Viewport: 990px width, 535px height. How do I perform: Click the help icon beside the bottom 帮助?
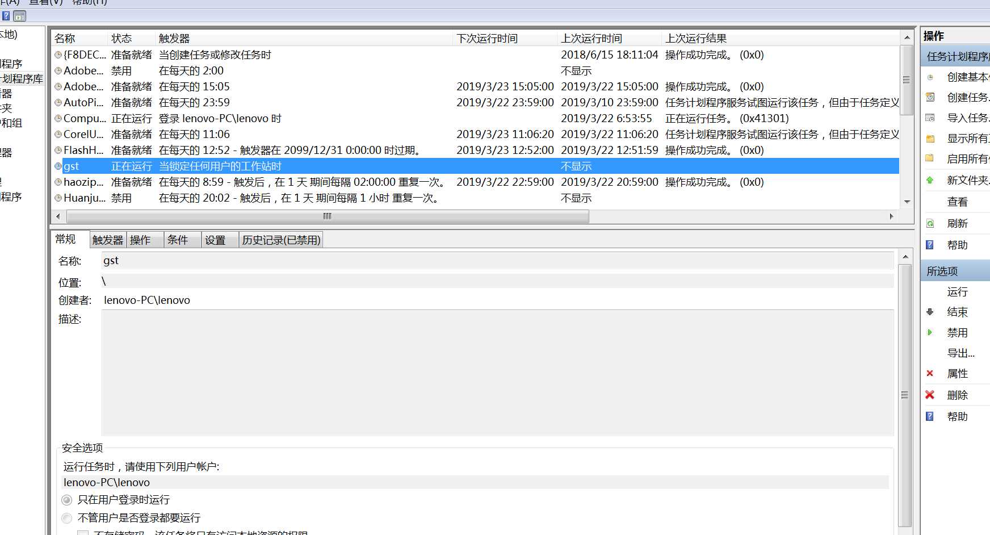tap(930, 416)
